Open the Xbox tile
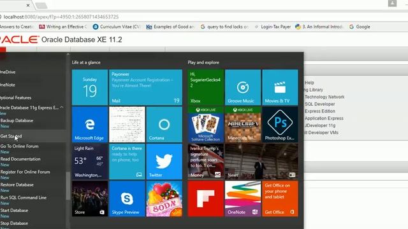This screenshot has width=408, height=229. (205, 87)
